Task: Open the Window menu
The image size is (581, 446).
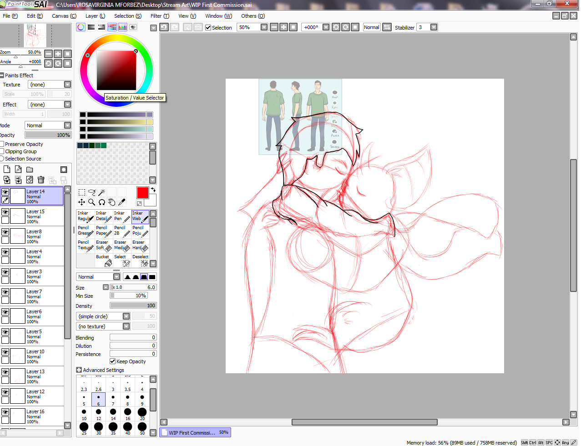Action: 218,16
